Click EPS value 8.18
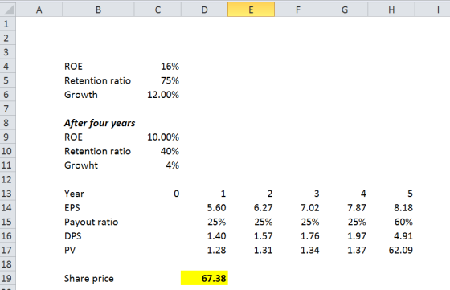450x290 pixels. (x=403, y=208)
